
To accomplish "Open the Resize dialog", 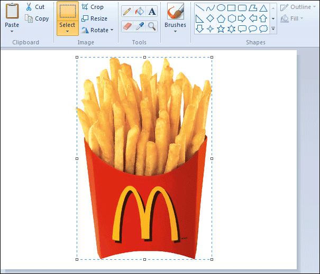I will tap(94, 18).
